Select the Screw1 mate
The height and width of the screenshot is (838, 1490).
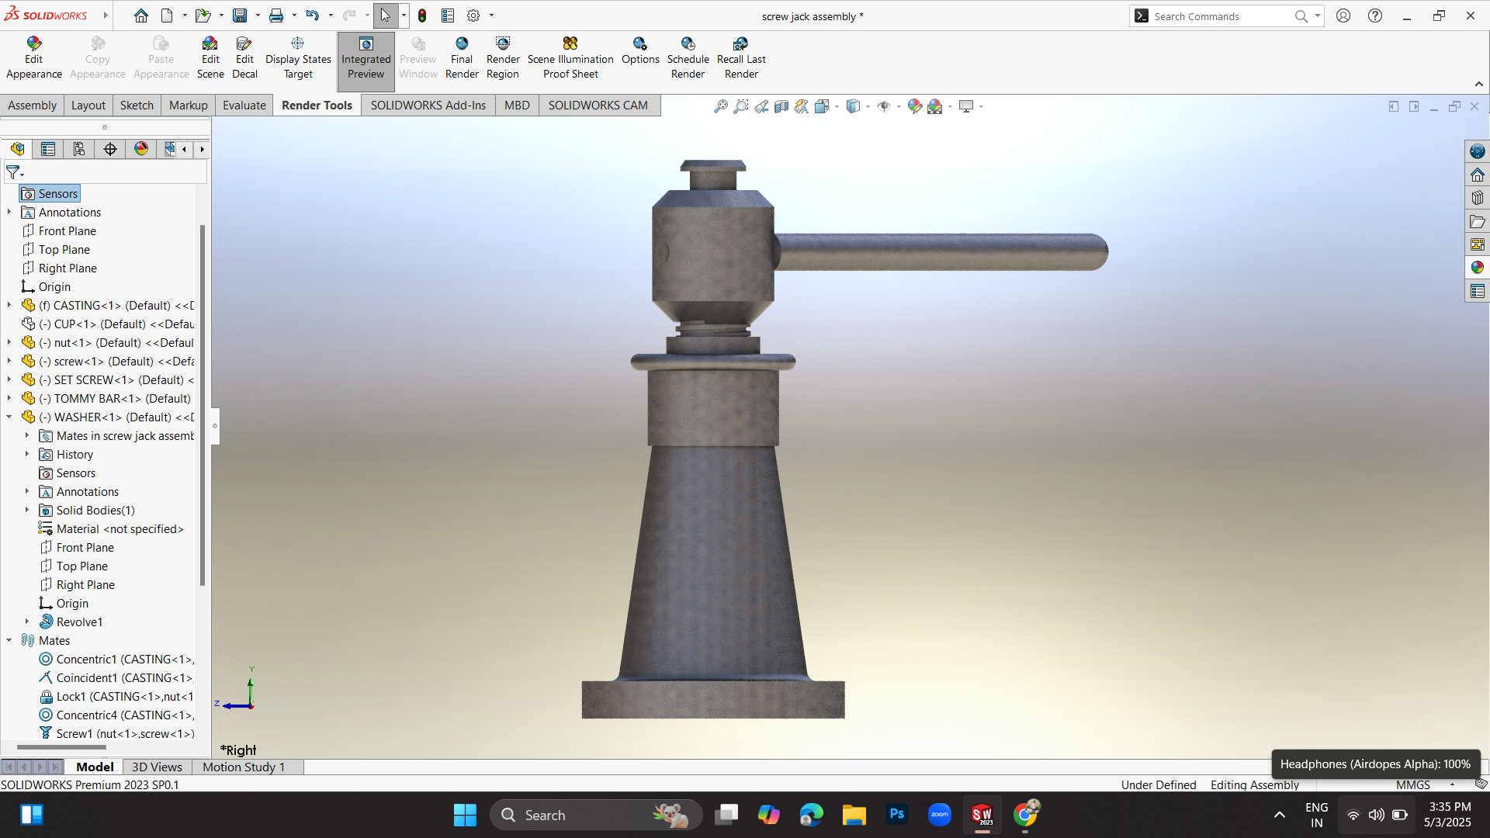116,733
